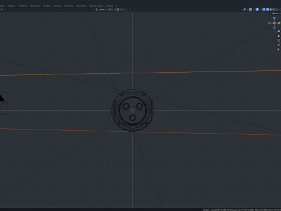This screenshot has width=281, height=211.
Task: Open the viewport shading options dropdown
Action: pyautogui.click(x=279, y=9)
